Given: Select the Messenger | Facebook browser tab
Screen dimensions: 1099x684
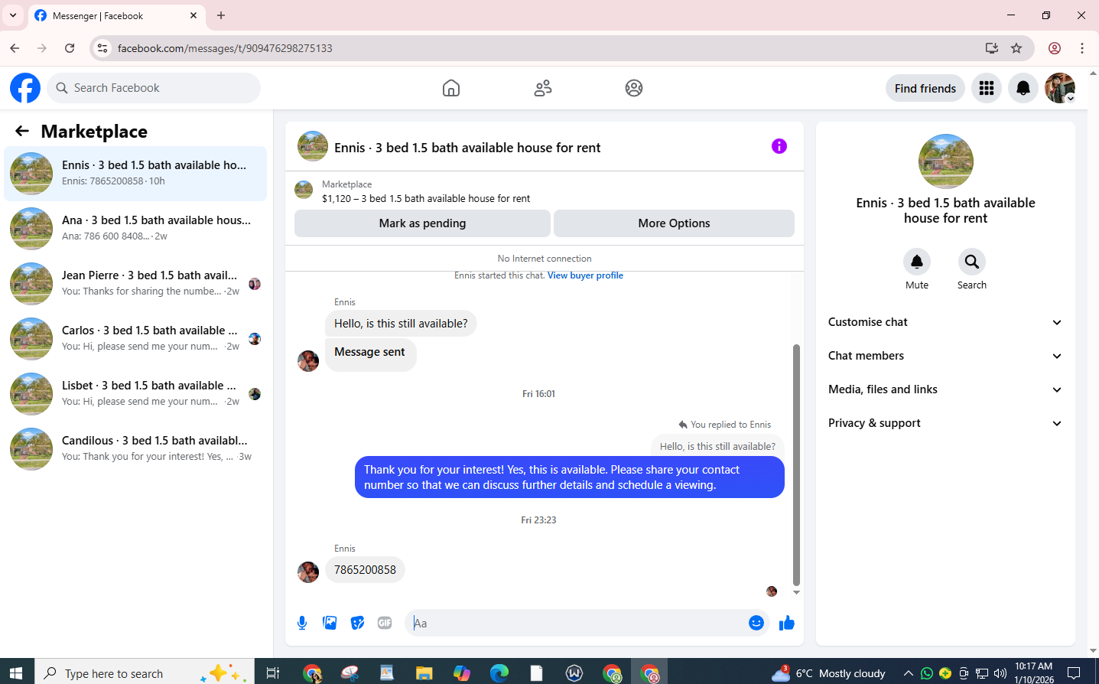Looking at the screenshot, I should tap(116, 15).
